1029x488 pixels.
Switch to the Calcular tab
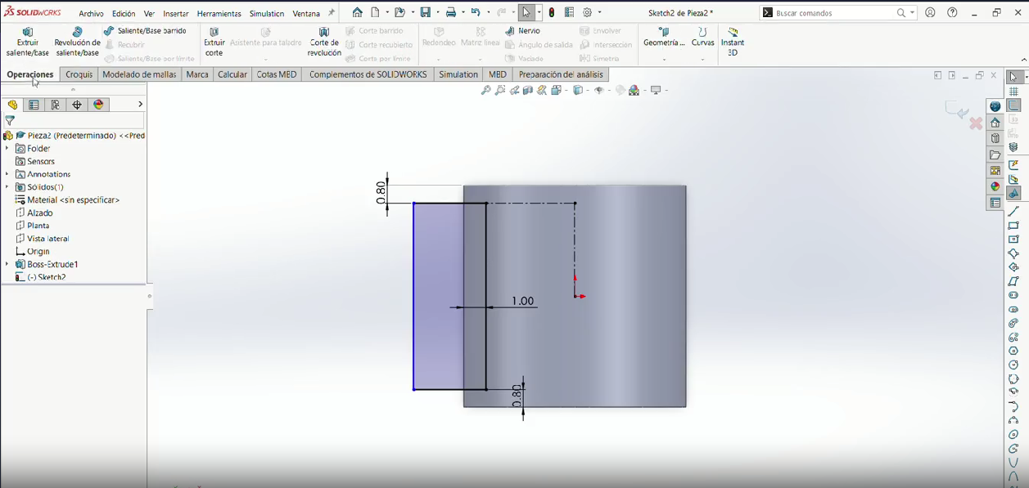click(x=232, y=74)
